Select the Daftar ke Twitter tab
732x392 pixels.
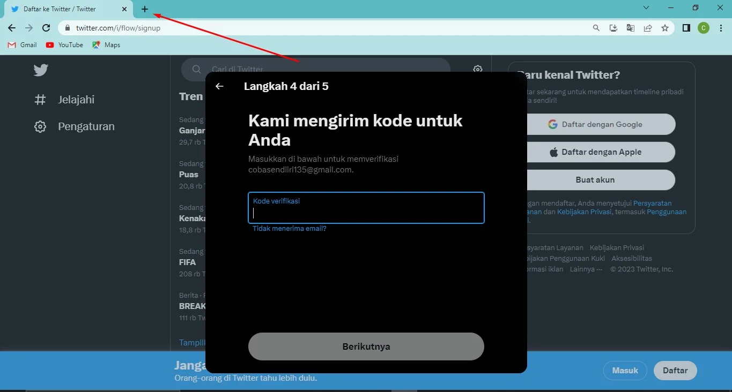pos(69,9)
